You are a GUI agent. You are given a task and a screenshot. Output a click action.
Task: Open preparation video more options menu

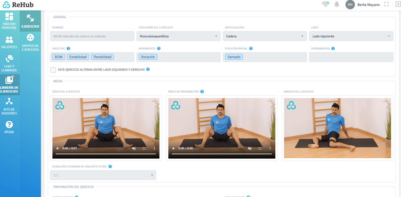click(x=270, y=148)
